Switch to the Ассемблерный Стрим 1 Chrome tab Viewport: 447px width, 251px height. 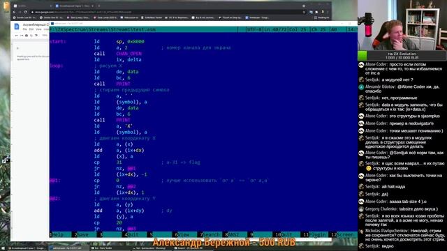74,6
